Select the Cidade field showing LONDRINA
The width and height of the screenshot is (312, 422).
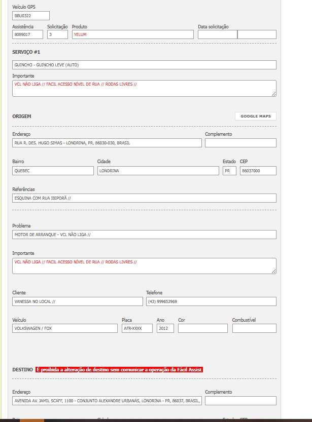(158, 171)
